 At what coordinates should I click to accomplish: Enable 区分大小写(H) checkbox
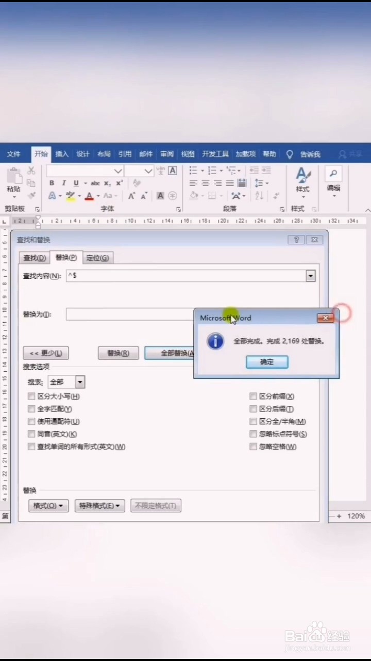tap(32, 397)
